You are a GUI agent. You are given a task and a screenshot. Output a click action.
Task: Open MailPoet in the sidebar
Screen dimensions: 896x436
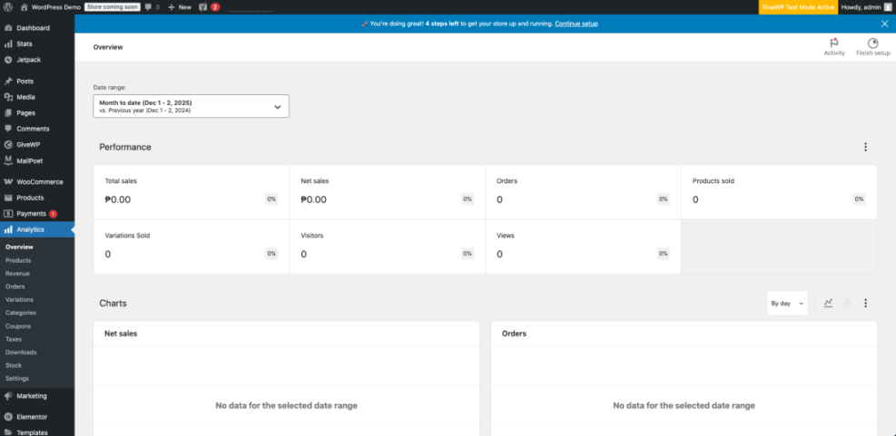tap(37, 161)
